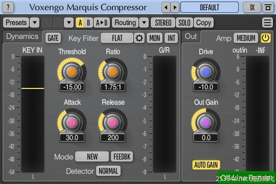The image size is (276, 184).
Task: Toggle the Amp power button
Action: click(265, 38)
